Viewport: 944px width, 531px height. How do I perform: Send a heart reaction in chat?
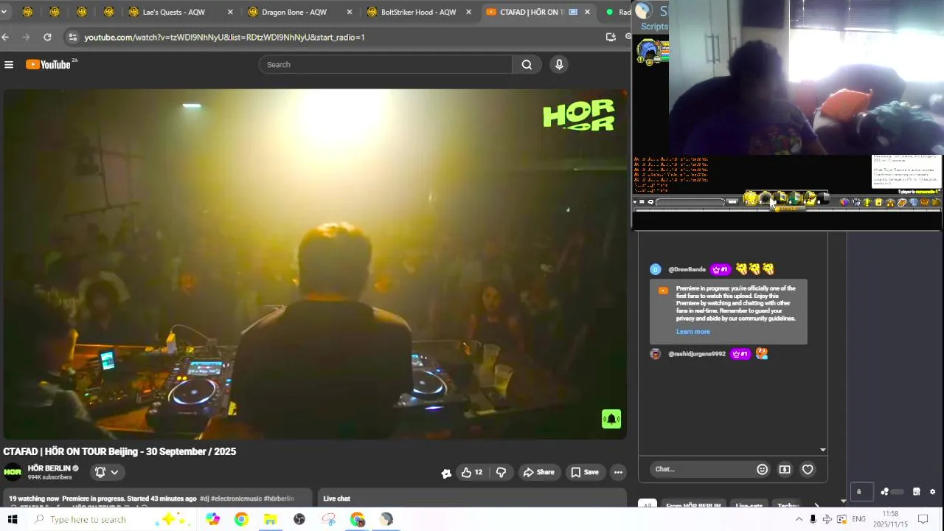click(x=808, y=469)
